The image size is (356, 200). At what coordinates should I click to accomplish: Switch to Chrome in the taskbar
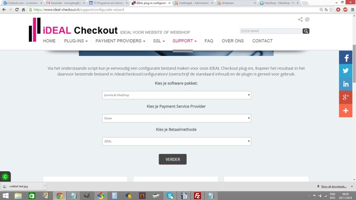tap(60, 196)
